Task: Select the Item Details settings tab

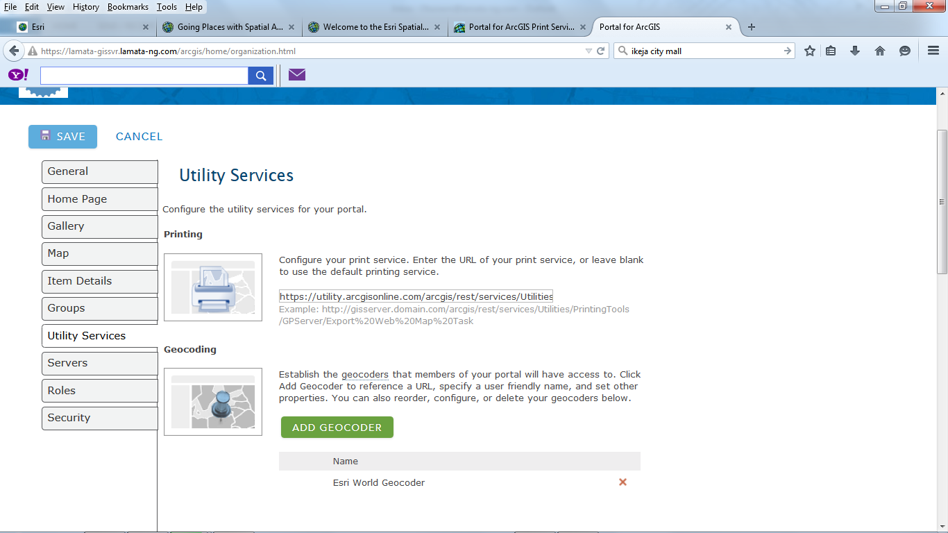Action: tap(100, 281)
